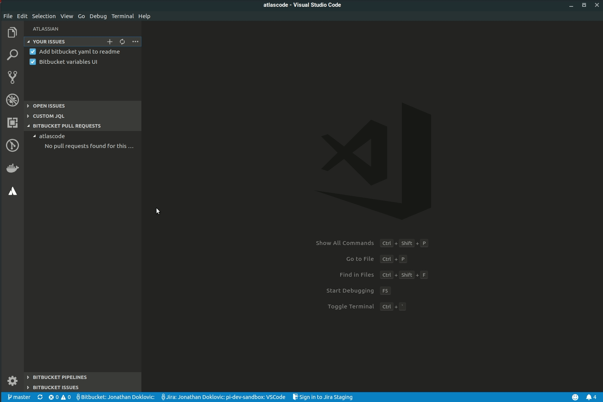Open the File menu
Image resolution: width=603 pixels, height=402 pixels.
point(8,16)
